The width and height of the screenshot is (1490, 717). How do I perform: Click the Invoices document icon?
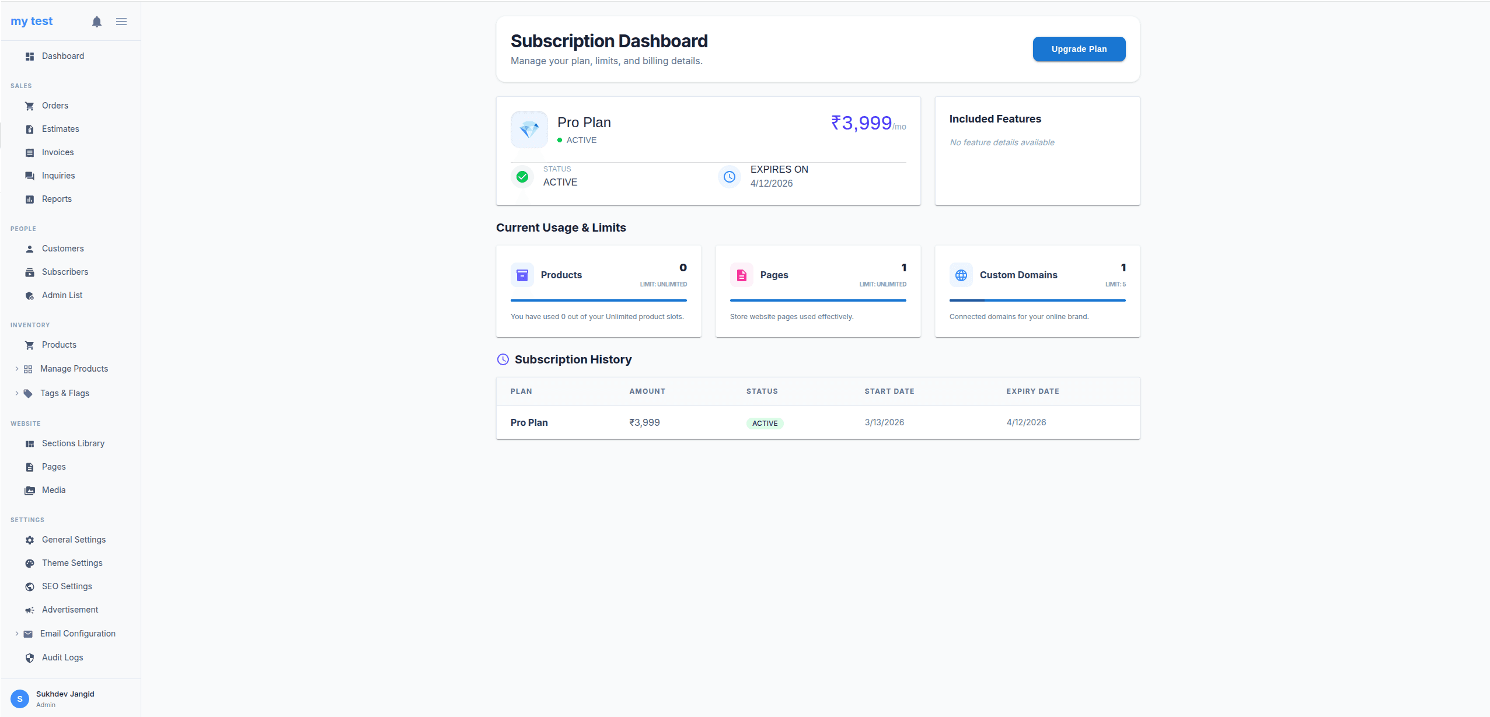[30, 152]
